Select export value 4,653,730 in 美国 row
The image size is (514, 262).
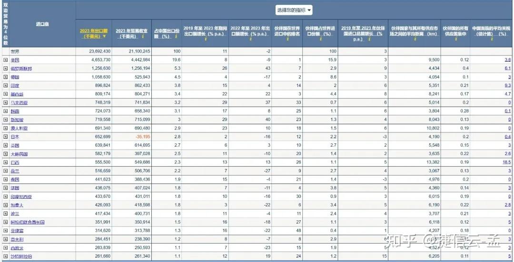click(100, 60)
